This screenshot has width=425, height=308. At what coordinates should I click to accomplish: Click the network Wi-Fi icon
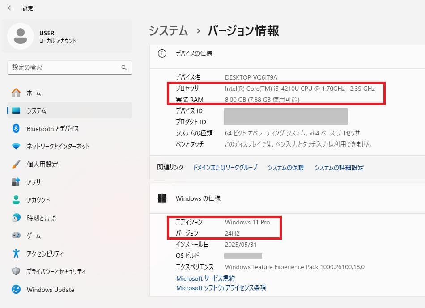tap(16, 146)
